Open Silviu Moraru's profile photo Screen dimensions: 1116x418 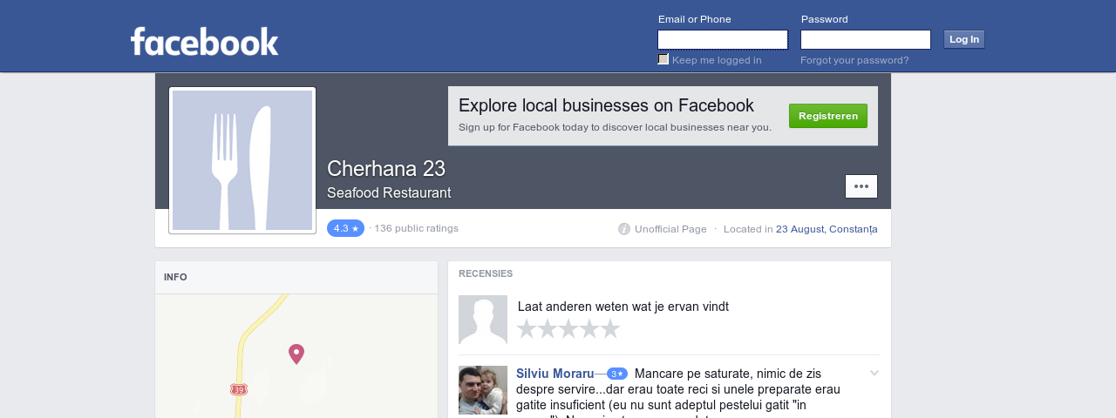483,390
